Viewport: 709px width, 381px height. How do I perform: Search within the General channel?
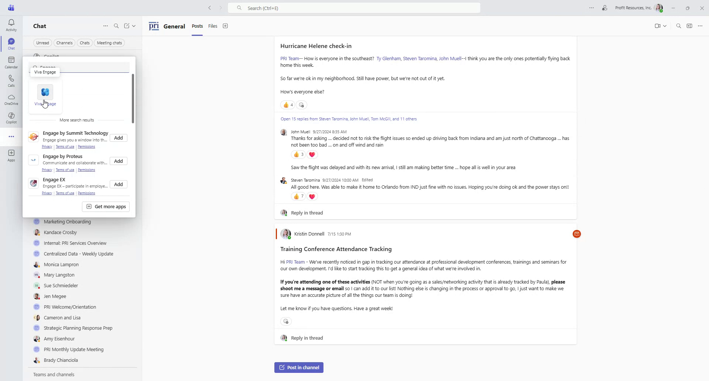[678, 26]
